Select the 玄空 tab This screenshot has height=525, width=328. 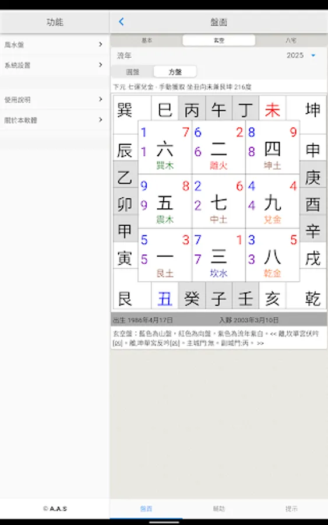219,40
